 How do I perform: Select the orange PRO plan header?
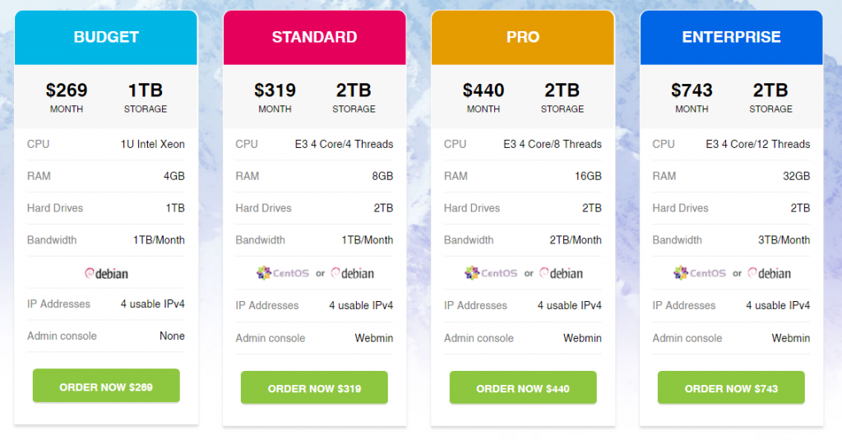pos(523,38)
